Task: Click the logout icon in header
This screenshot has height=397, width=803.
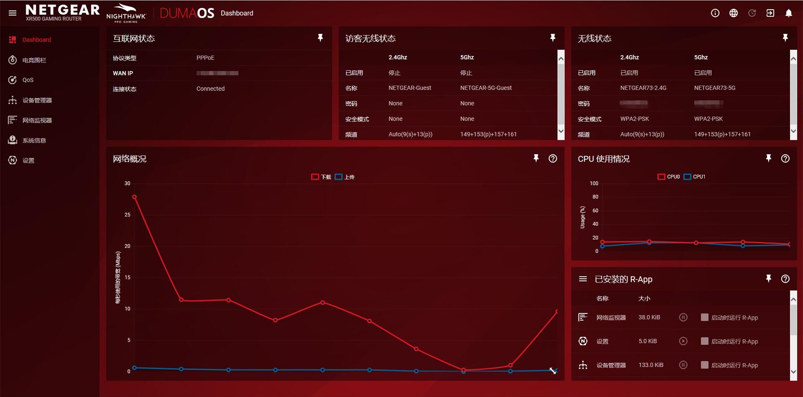Action: pos(770,13)
